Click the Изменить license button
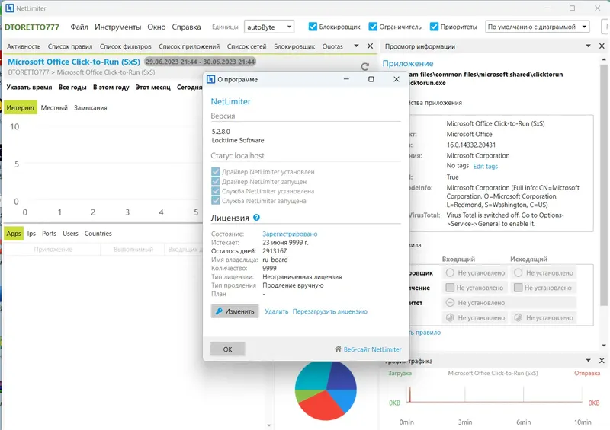 point(235,311)
